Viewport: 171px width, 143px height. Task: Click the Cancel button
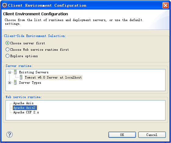point(152,135)
